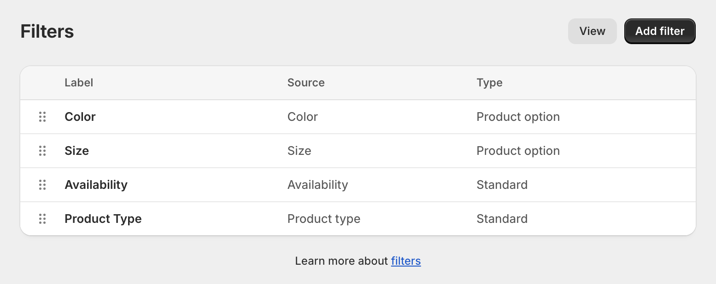Click the Source column header
Image resolution: width=716 pixels, height=284 pixels.
click(306, 83)
